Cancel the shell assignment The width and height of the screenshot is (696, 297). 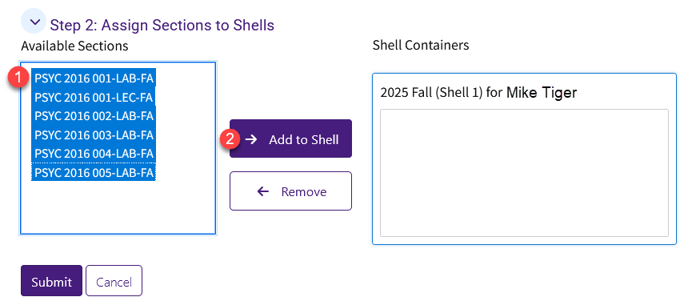pos(114,280)
